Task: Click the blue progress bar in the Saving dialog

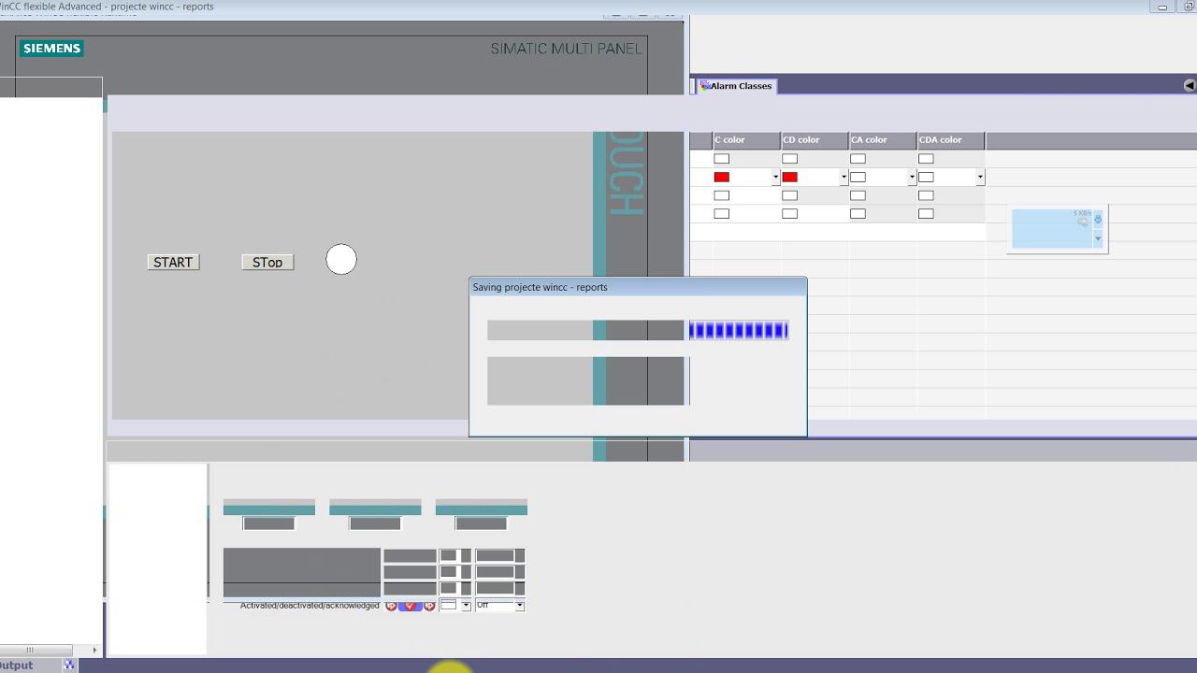Action: (x=739, y=330)
